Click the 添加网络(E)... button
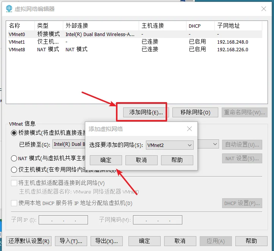 146,112
